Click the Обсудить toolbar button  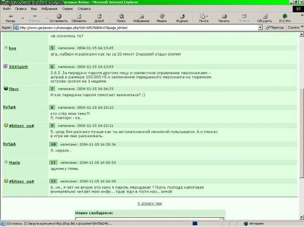265,18
